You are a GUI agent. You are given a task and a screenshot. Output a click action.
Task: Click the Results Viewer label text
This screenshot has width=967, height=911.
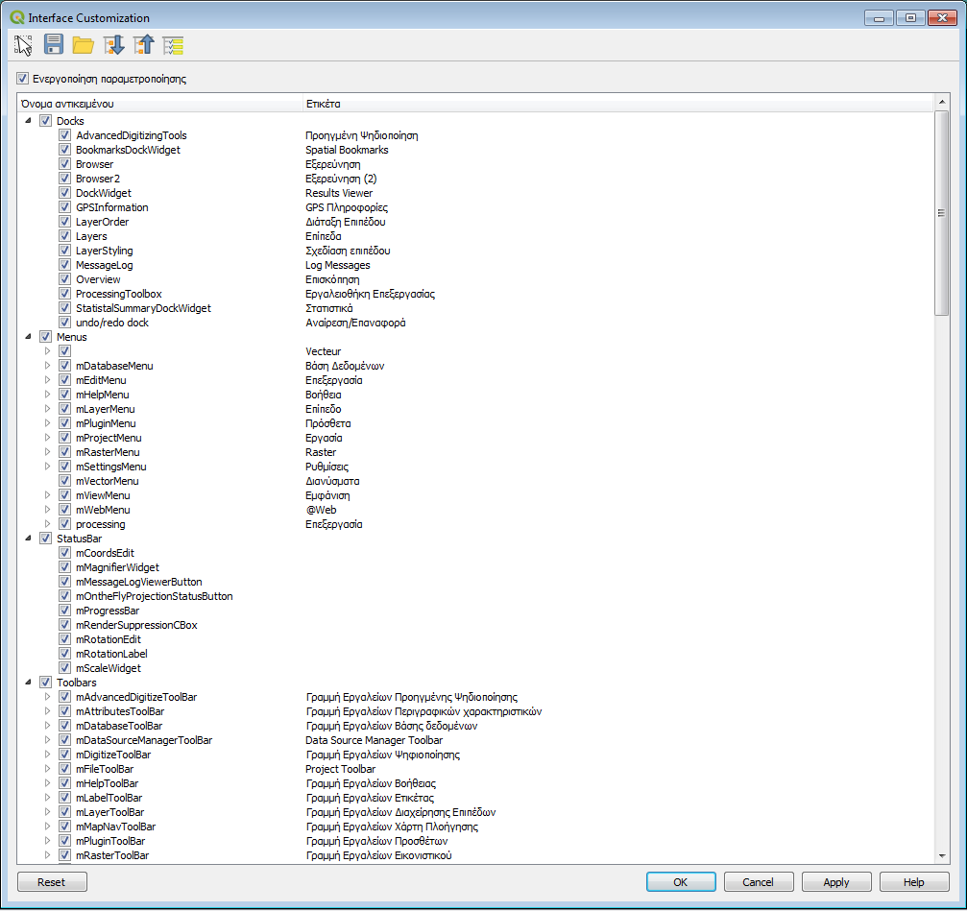pos(339,193)
